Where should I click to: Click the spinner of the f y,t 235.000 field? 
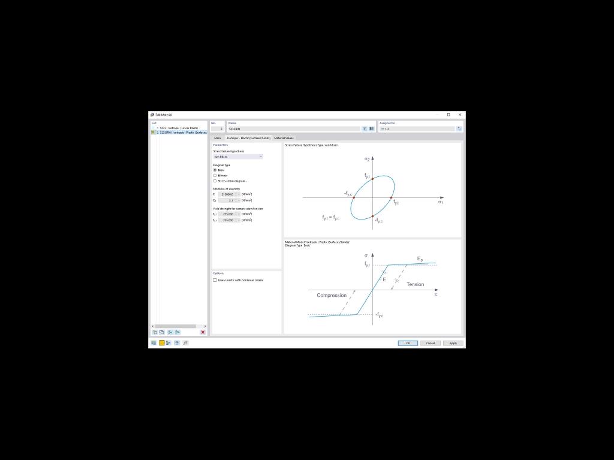point(236,220)
